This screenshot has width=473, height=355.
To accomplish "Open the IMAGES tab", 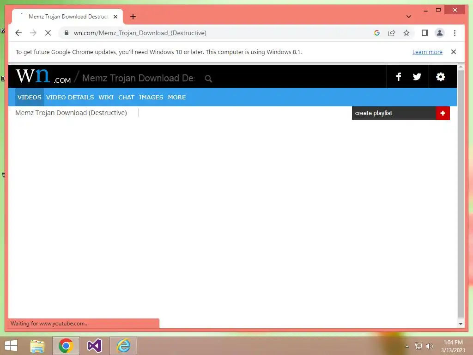I will pyautogui.click(x=151, y=97).
